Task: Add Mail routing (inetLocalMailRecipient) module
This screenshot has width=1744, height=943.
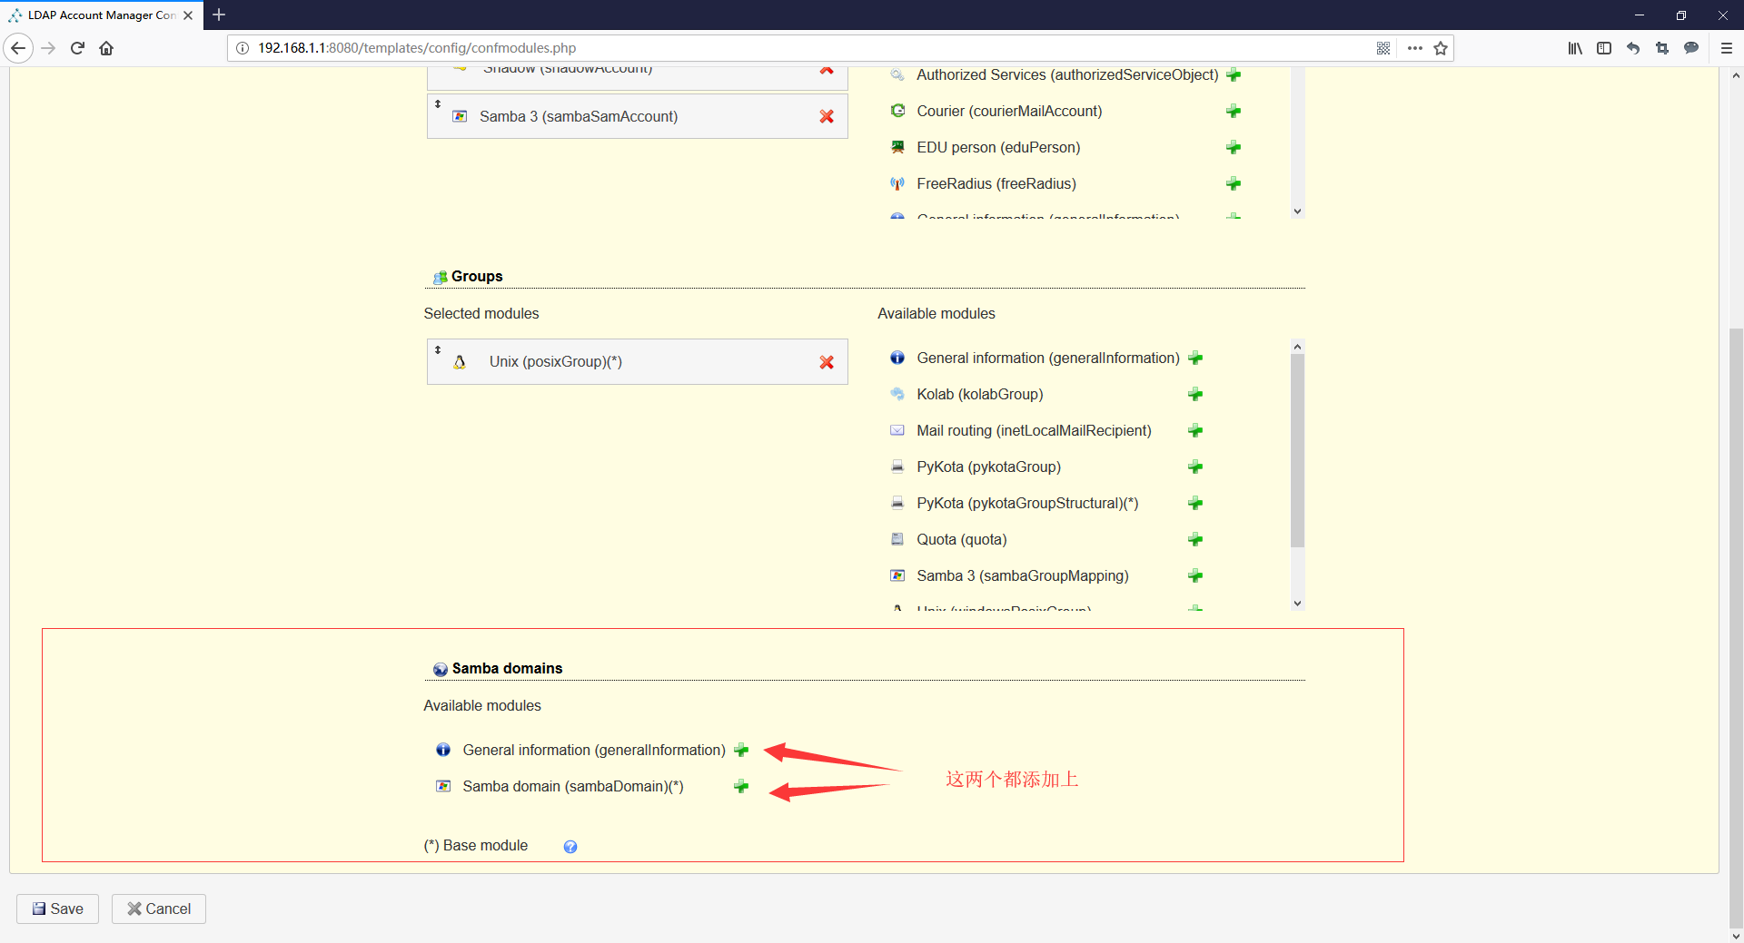Action: [x=1195, y=430]
